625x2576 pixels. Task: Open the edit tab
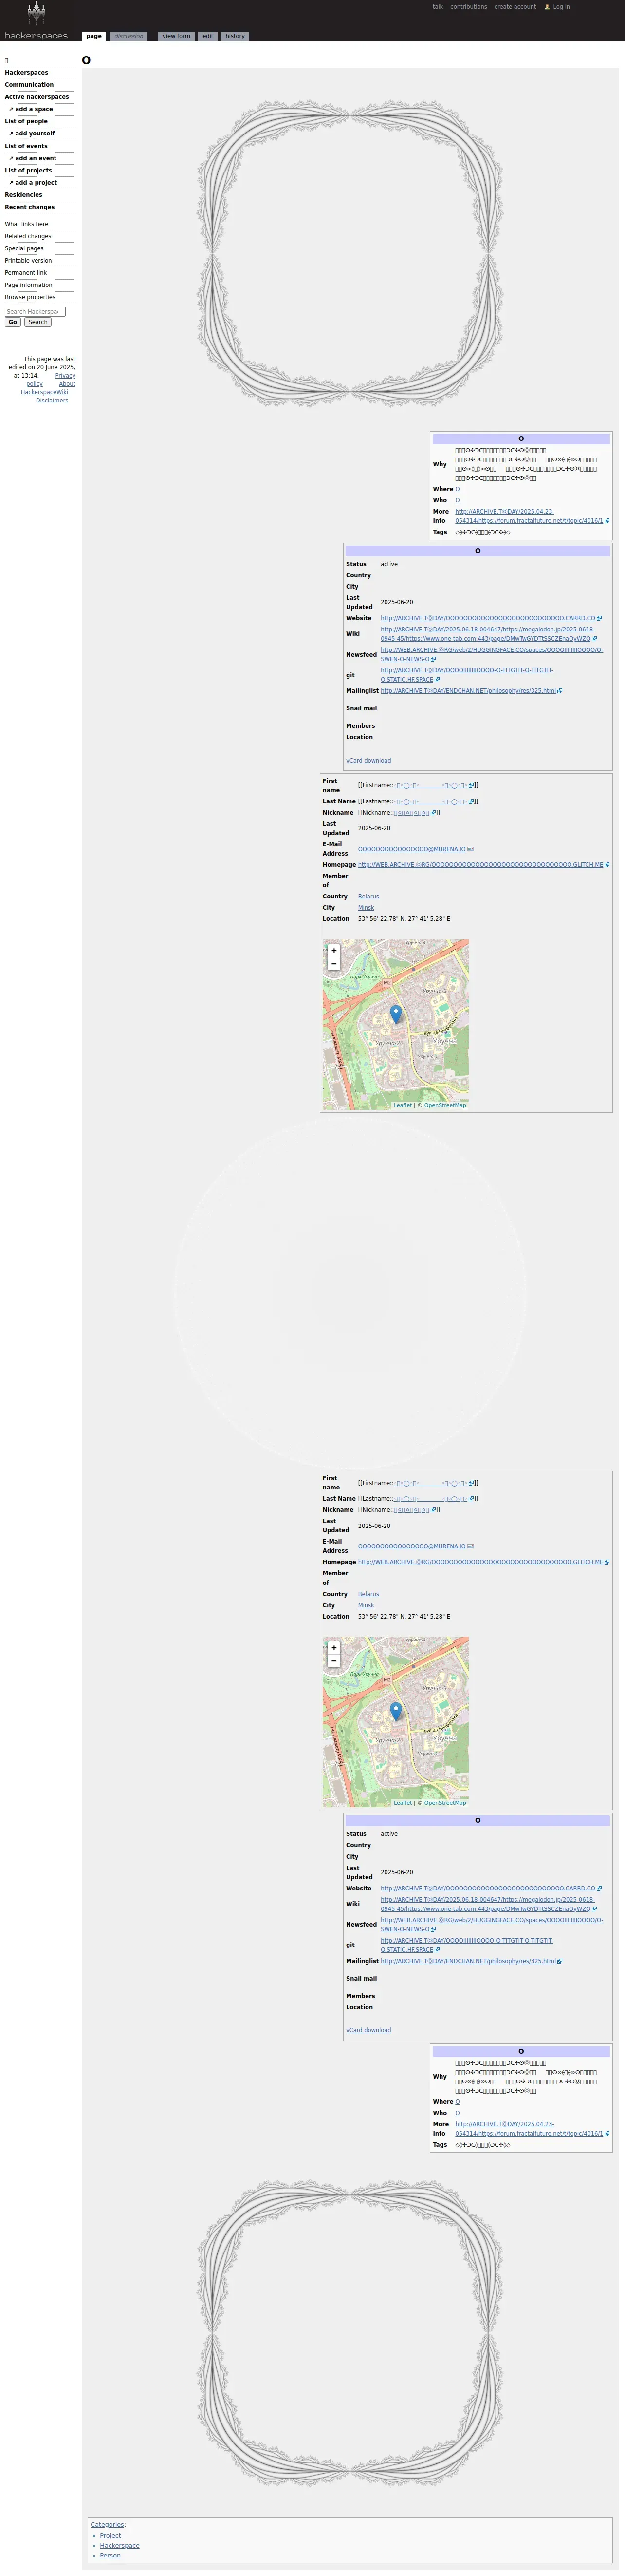click(208, 36)
